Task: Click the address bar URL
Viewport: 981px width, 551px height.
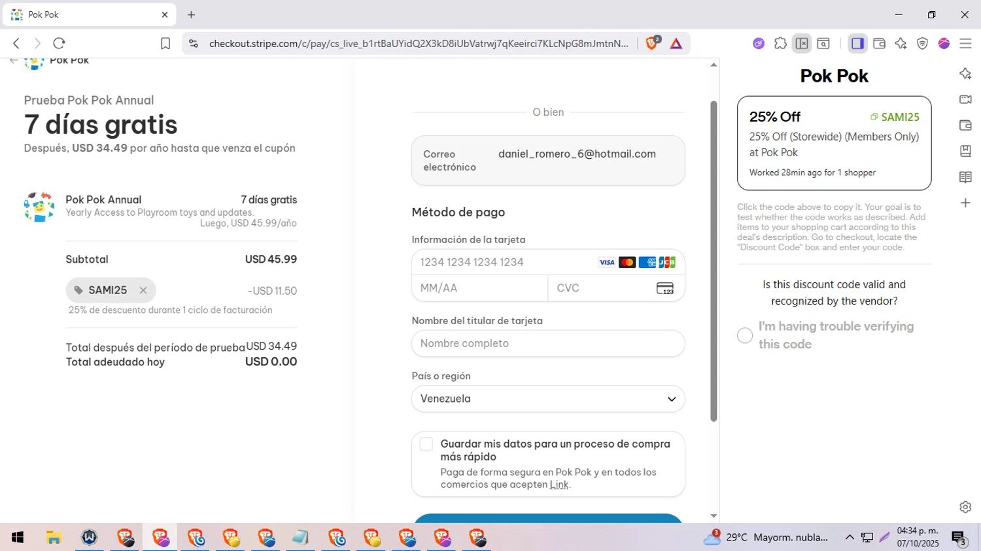Action: coord(419,44)
